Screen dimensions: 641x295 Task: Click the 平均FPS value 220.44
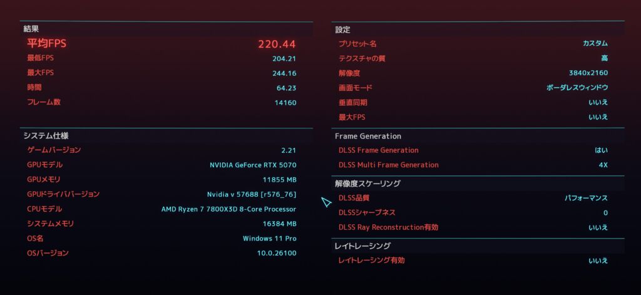(x=277, y=44)
